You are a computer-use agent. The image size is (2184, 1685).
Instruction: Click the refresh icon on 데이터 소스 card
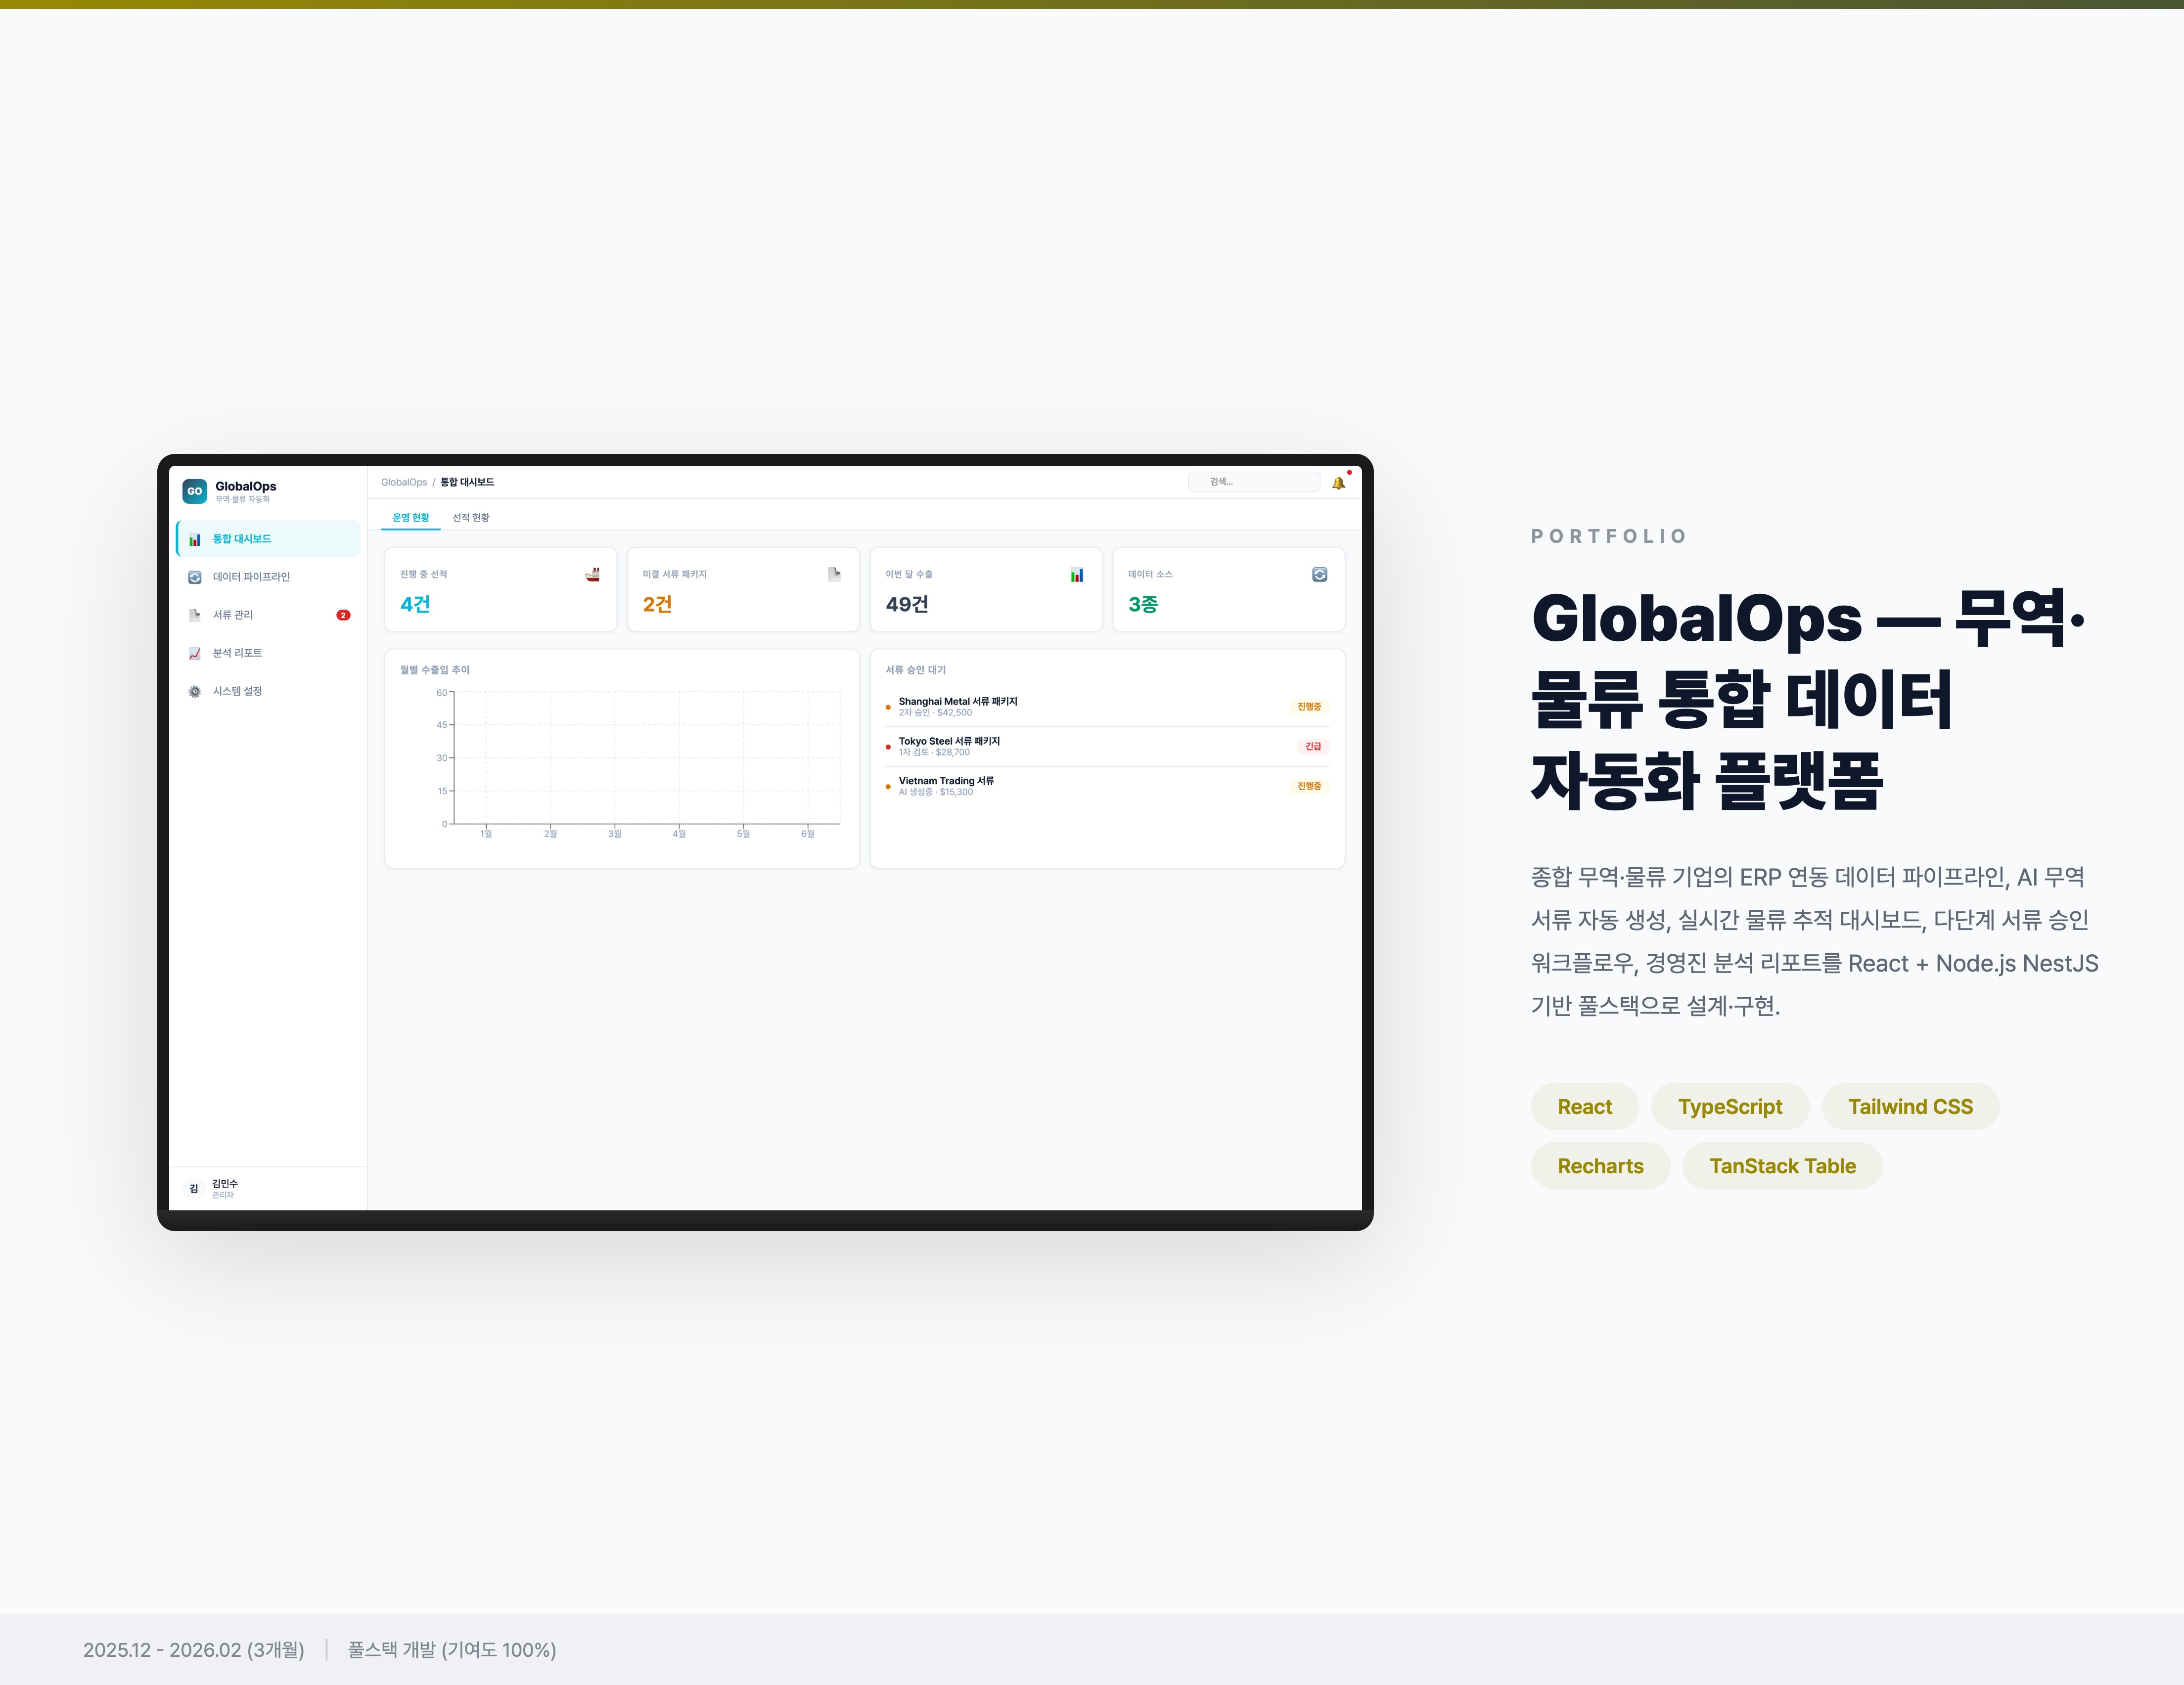pos(1319,574)
